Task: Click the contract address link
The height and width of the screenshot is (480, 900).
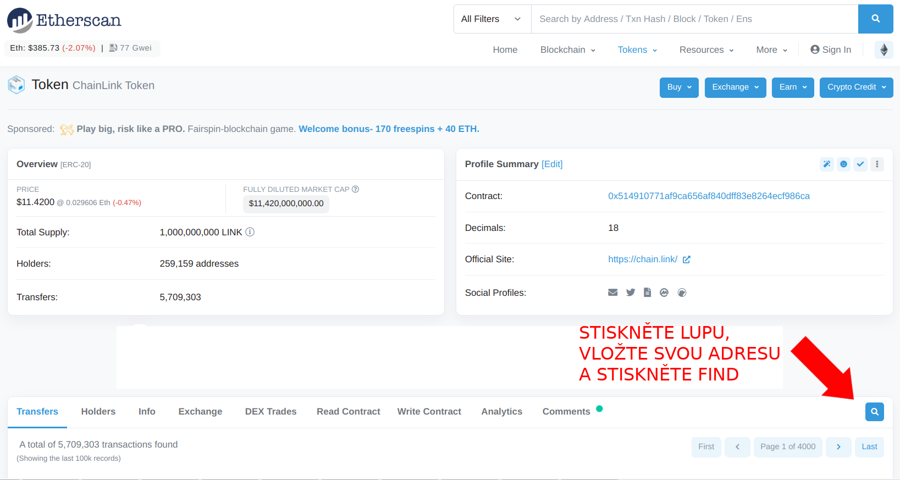Action: (x=709, y=196)
